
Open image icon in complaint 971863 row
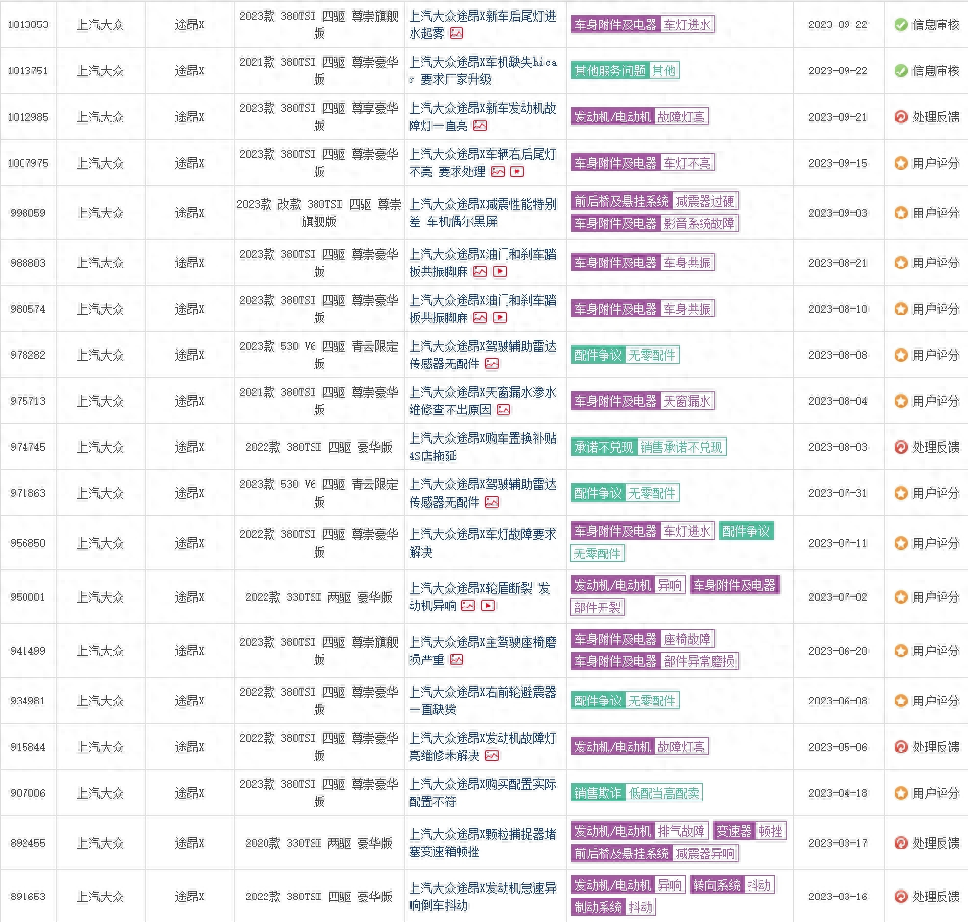click(492, 502)
